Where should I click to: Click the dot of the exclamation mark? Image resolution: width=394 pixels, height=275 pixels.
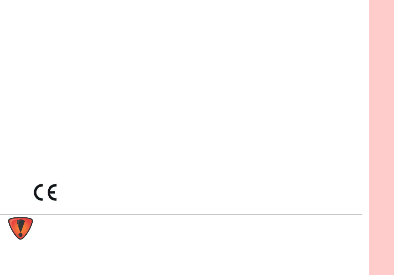pyautogui.click(x=20, y=235)
